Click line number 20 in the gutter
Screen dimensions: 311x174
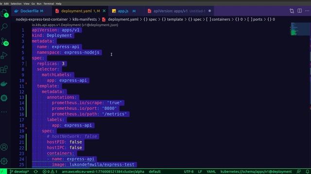click(21, 136)
